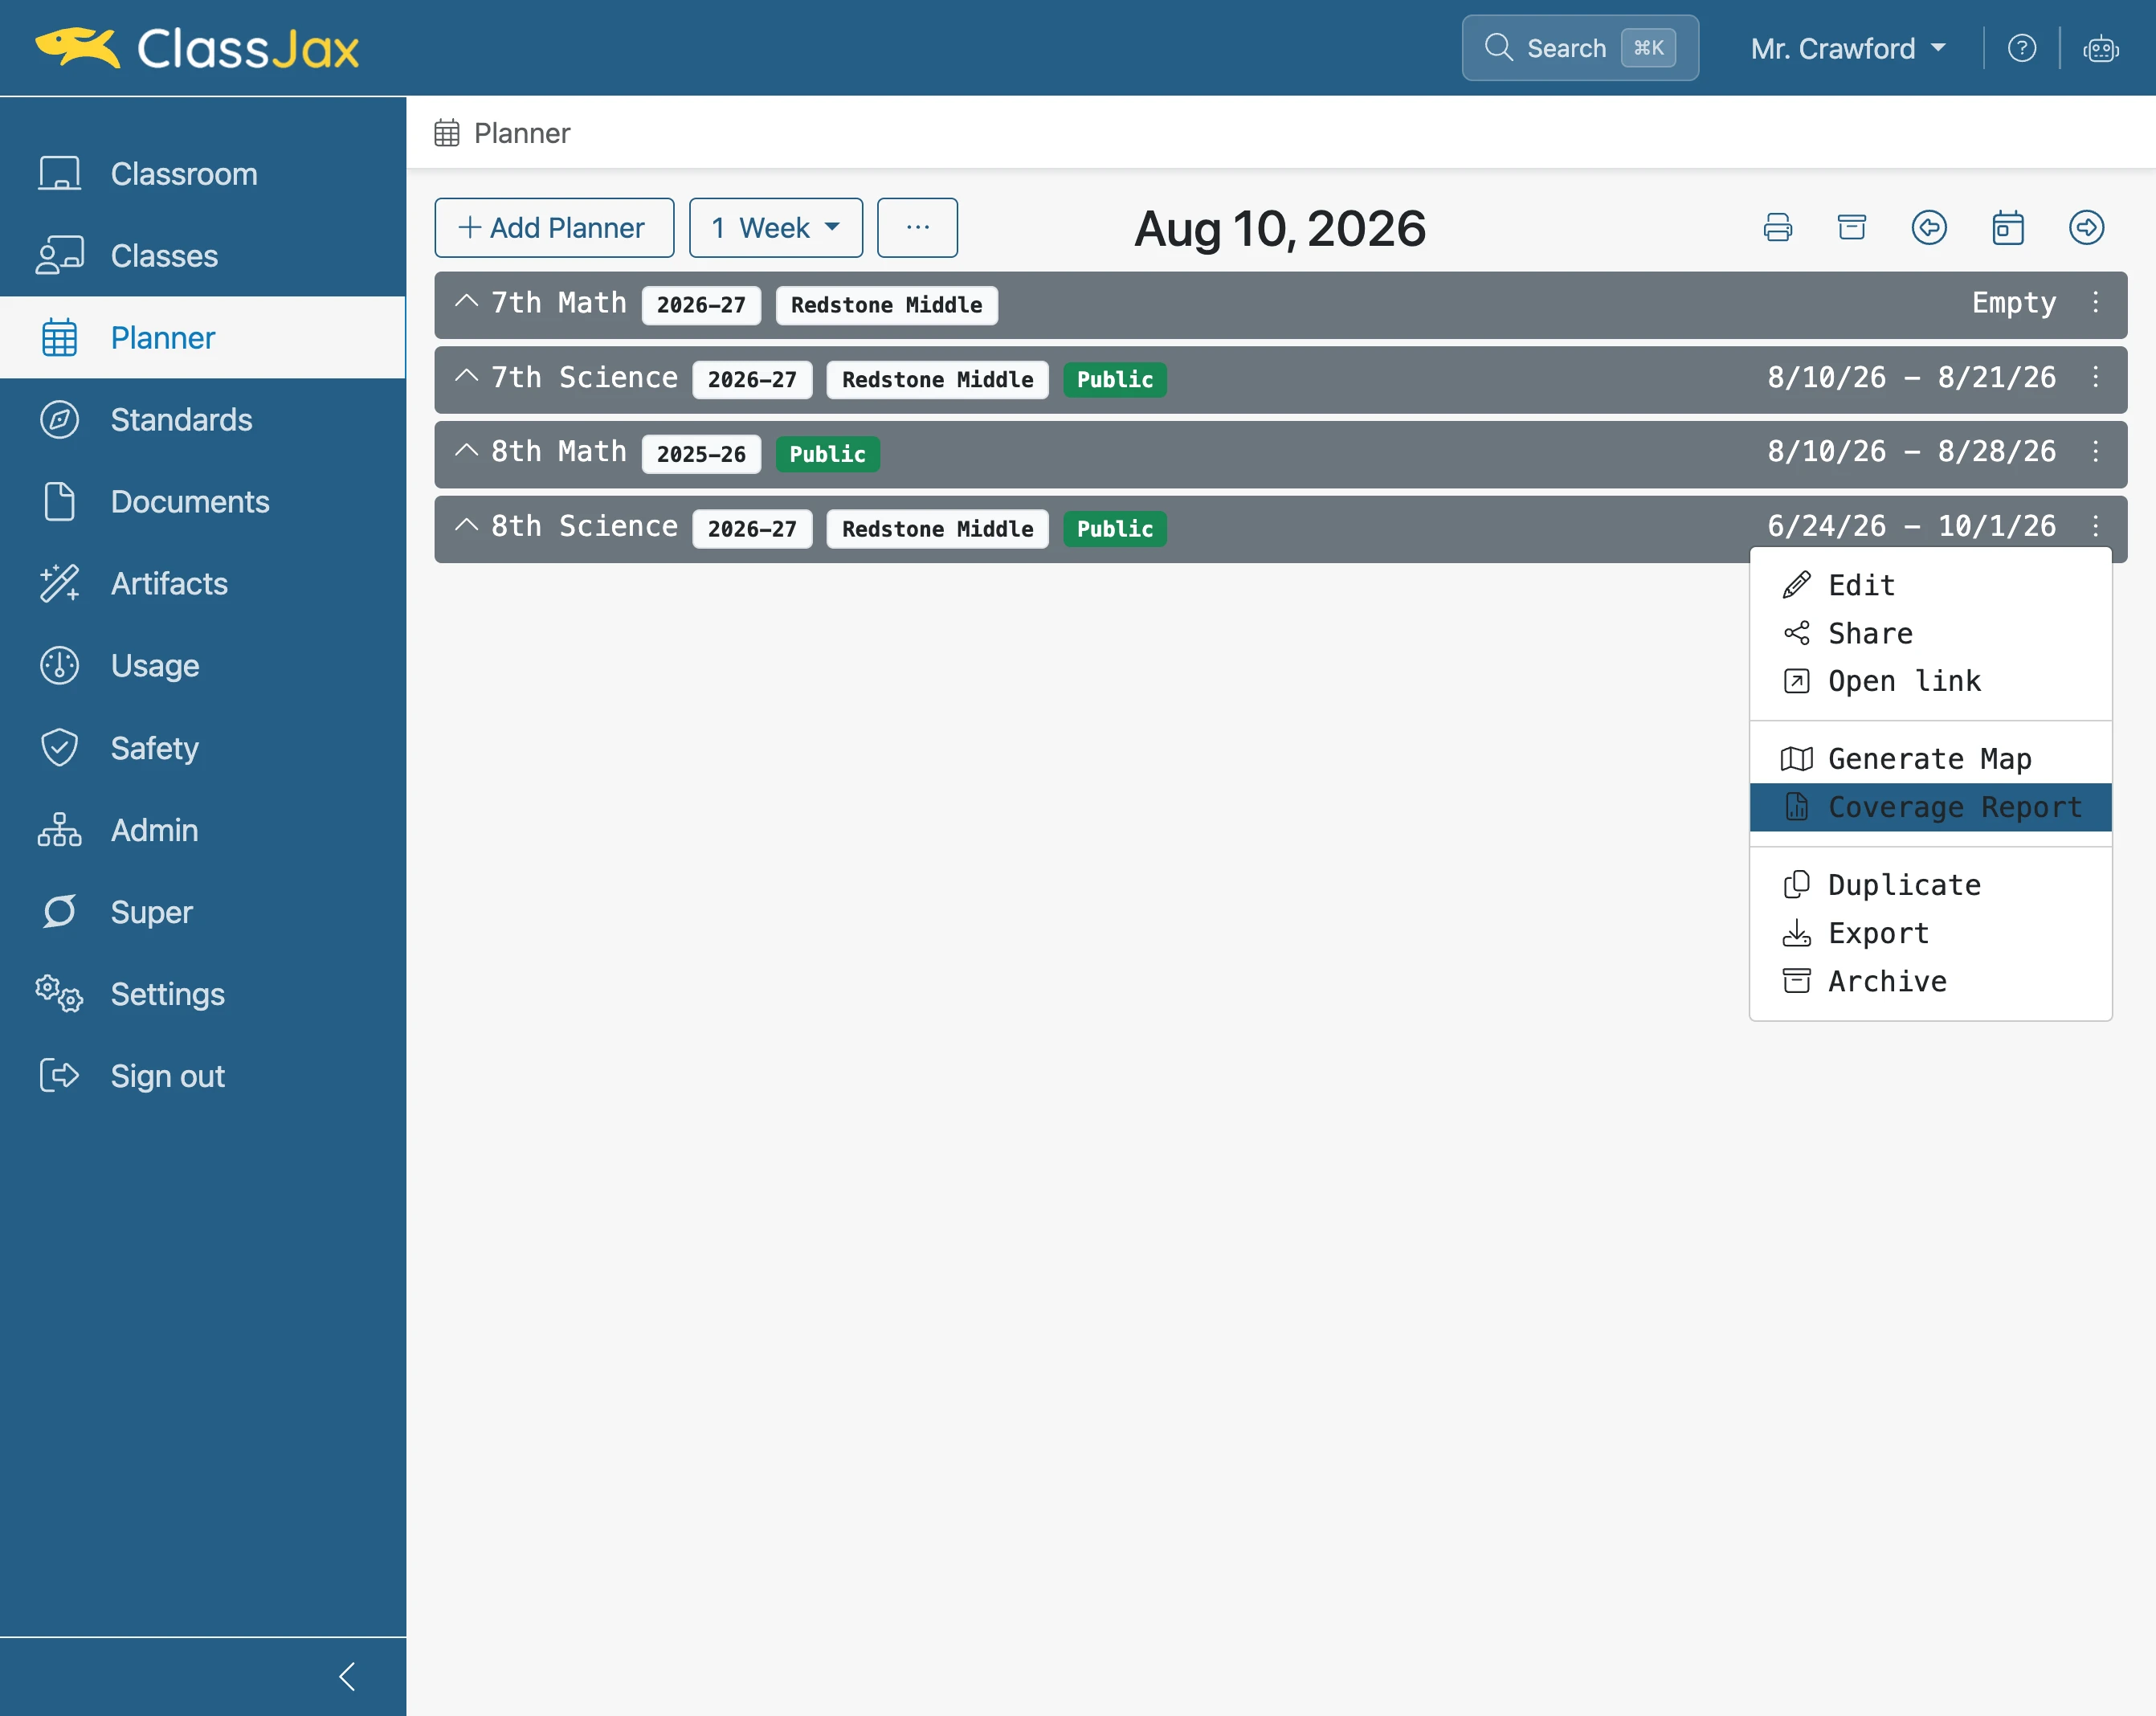Click the Search box
Viewport: 2156px width, 1716px height.
[x=1580, y=48]
